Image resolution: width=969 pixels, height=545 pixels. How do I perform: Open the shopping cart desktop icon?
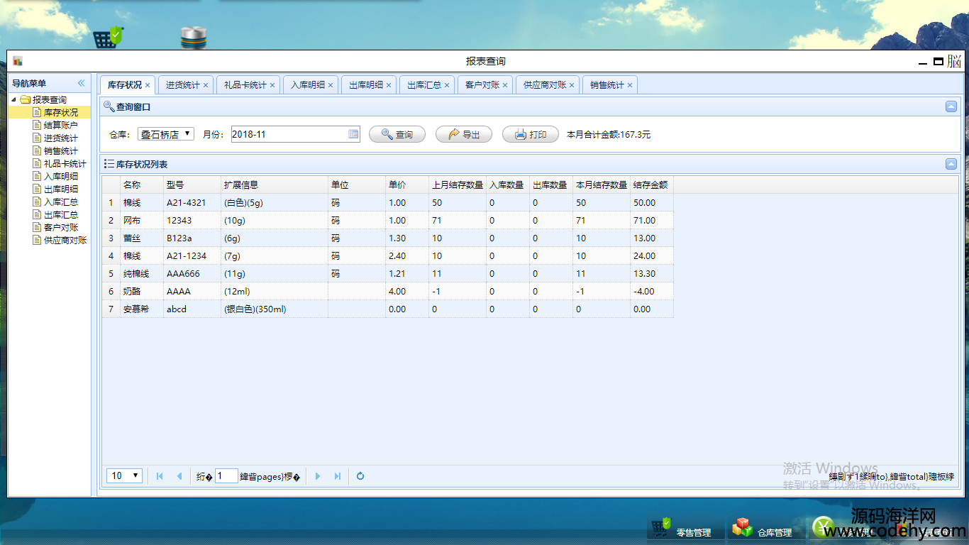(108, 38)
